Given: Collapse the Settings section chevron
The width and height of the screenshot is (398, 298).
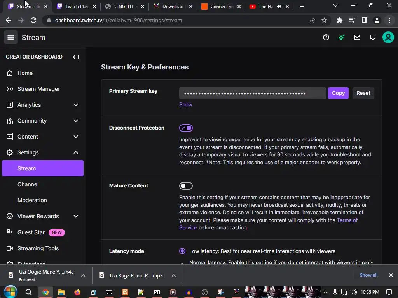Looking at the screenshot, I should pos(76,152).
